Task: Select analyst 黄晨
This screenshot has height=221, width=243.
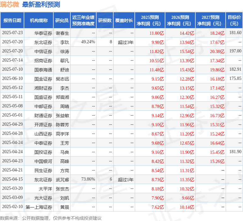Action: click(64, 207)
